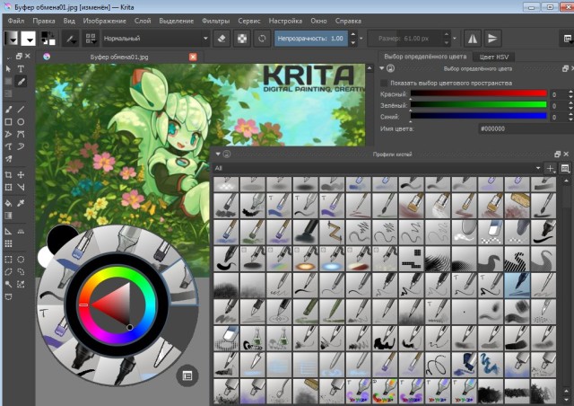Enable 'Показать выбор цветового пространства' checkbox
The height and width of the screenshot is (406, 574).
pos(386,83)
